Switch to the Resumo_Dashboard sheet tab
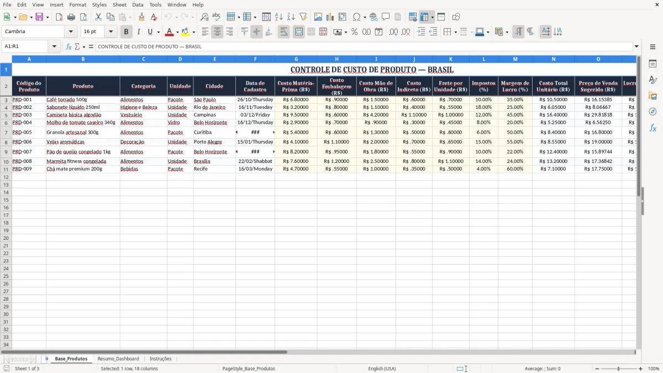The width and height of the screenshot is (663, 373). coord(118,359)
